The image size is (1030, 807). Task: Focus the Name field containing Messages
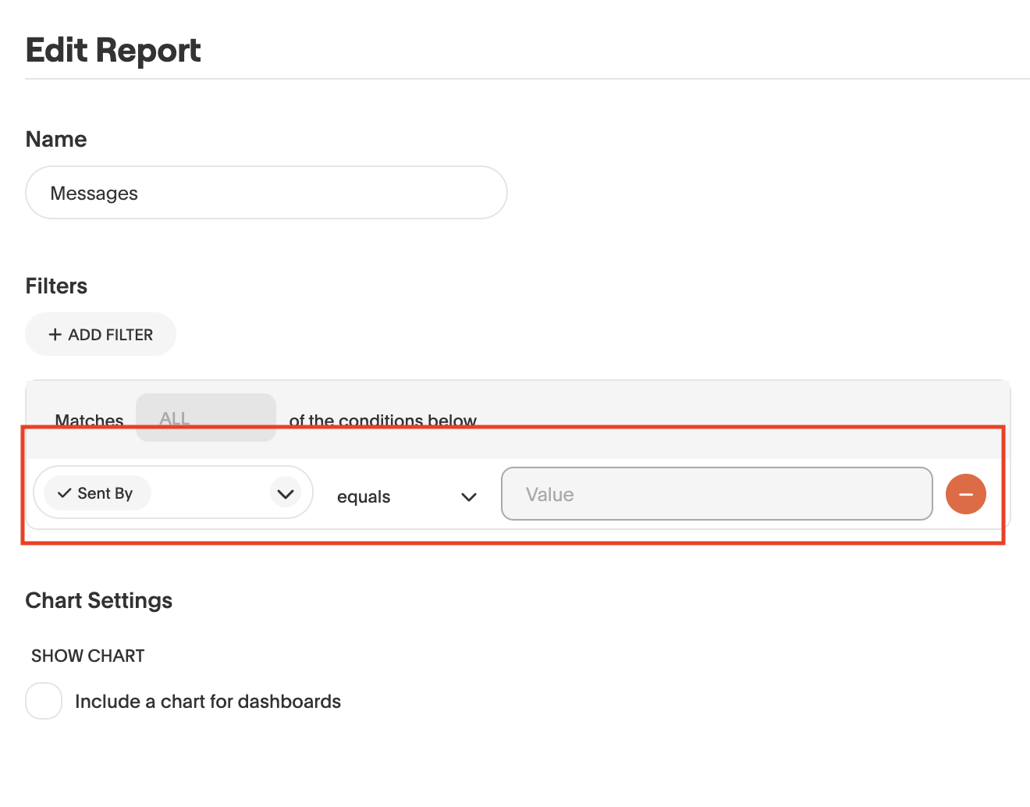pyautogui.click(x=266, y=193)
